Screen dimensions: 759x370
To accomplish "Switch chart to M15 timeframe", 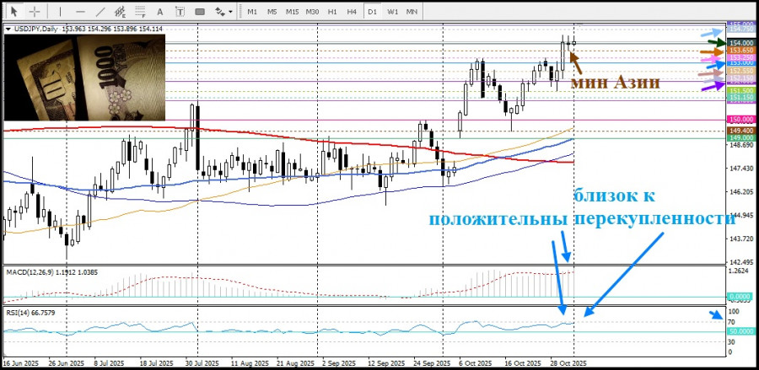I will [x=292, y=11].
